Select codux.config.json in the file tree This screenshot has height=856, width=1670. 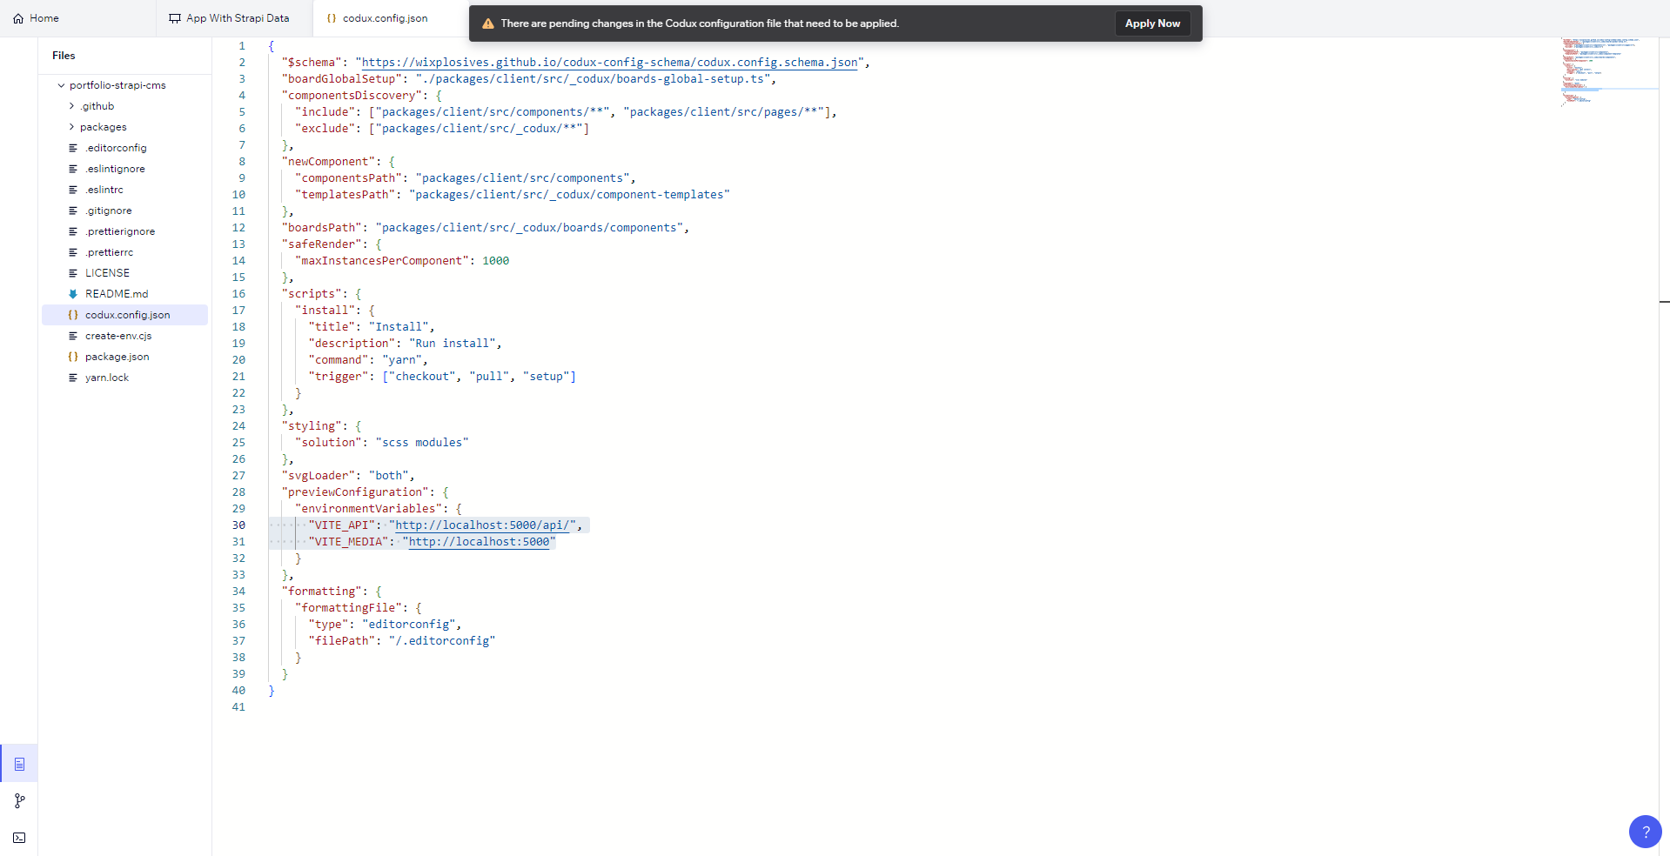124,315
